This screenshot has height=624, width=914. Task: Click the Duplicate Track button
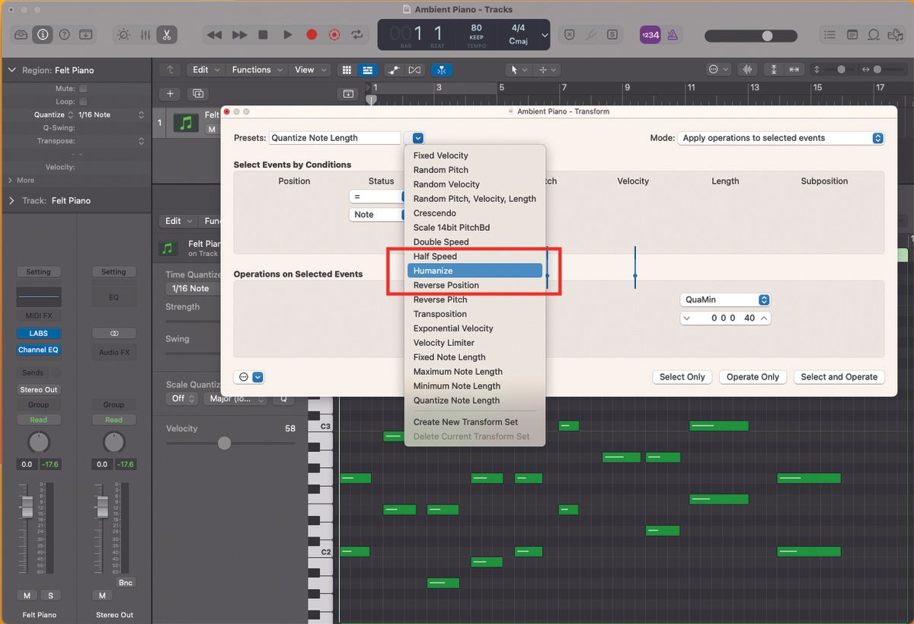pos(198,94)
